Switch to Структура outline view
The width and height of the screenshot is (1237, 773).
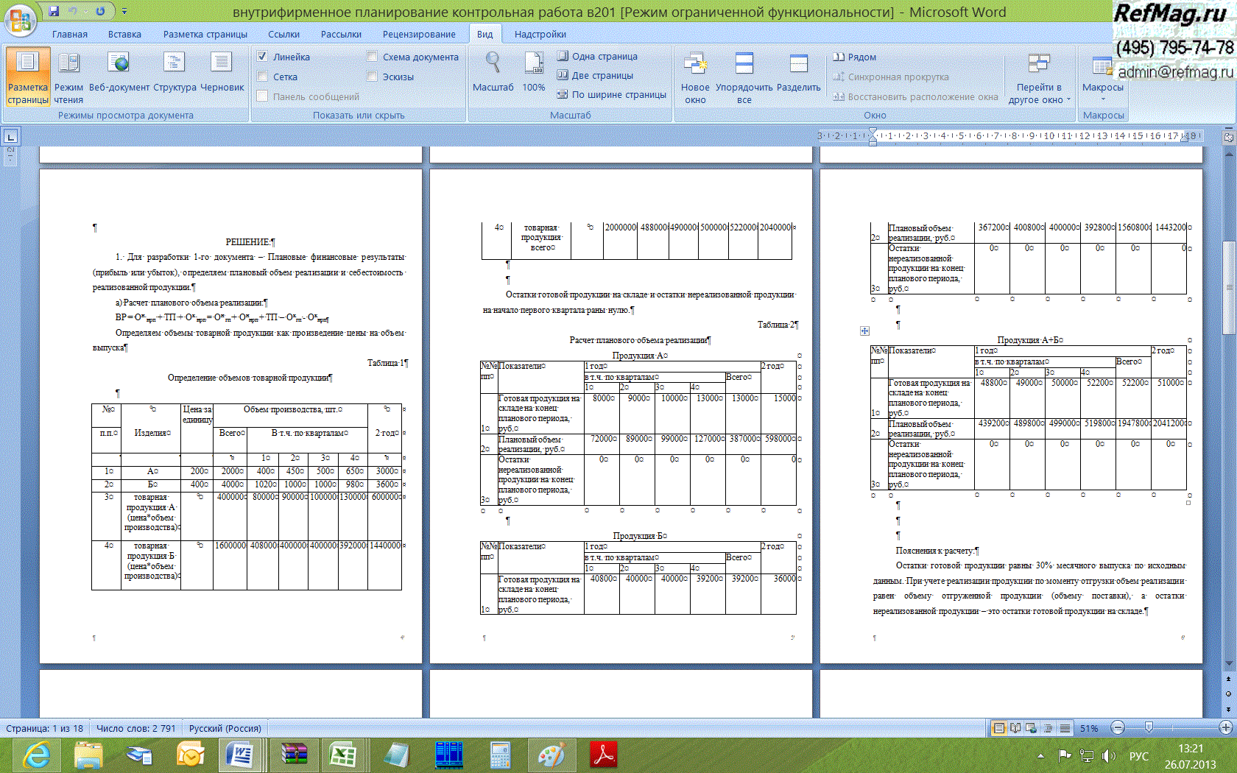(x=175, y=71)
